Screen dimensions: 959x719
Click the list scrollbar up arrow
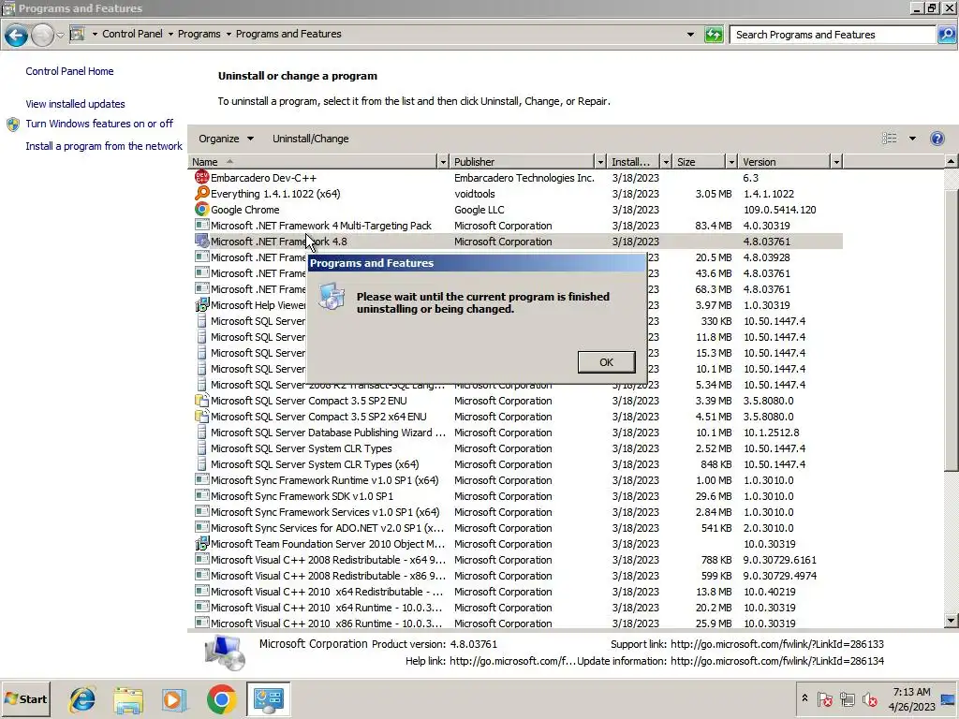tap(951, 162)
